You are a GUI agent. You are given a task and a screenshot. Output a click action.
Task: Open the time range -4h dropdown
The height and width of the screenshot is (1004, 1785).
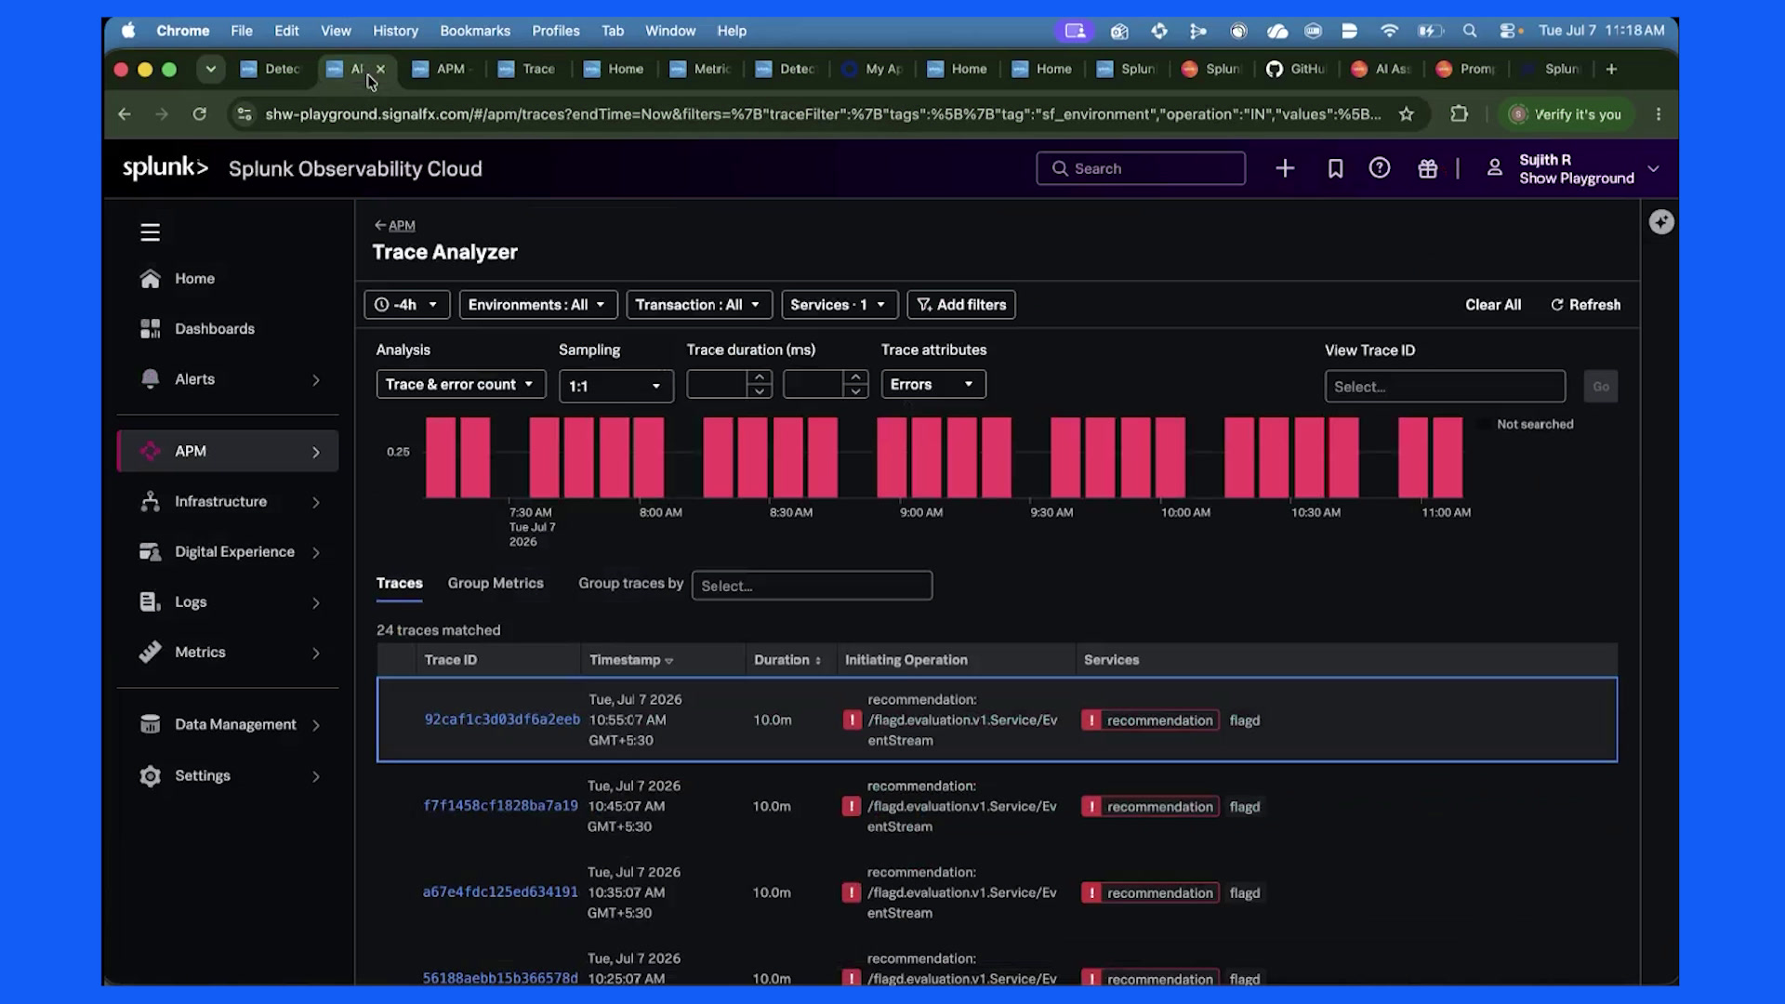pos(407,305)
